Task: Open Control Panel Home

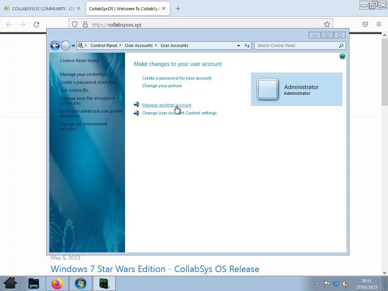Action: (x=79, y=61)
